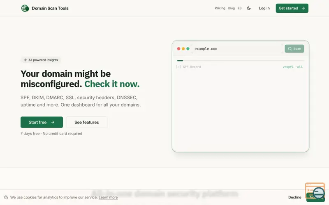Click the Get started button
The height and width of the screenshot is (205, 329).
tap(292, 8)
